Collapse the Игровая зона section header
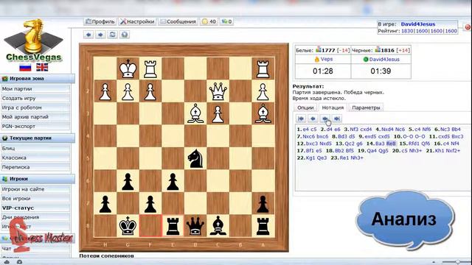The width and height of the screenshot is (472, 265). pos(38,79)
